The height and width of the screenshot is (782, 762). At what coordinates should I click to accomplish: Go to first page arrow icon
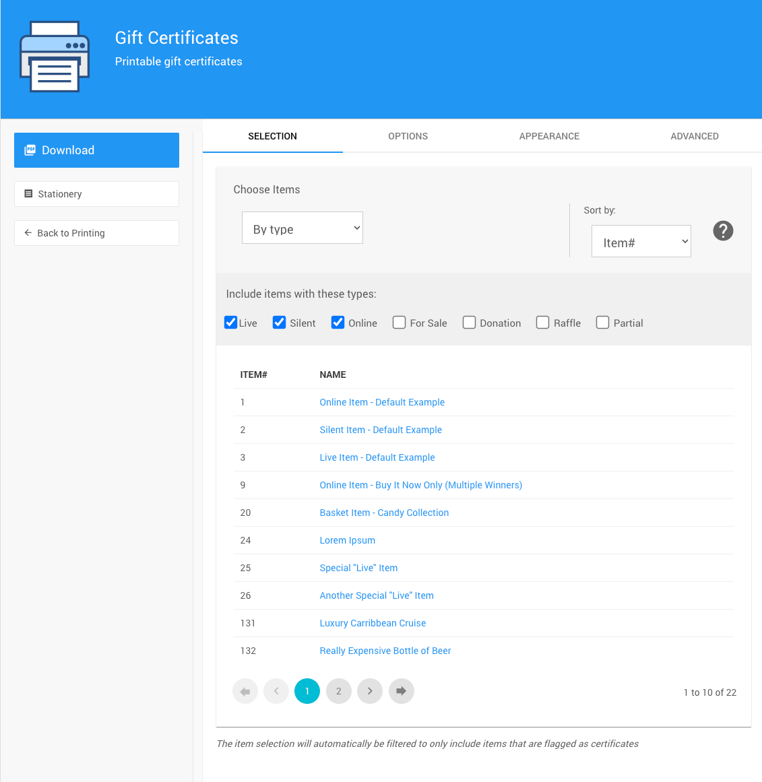[245, 691]
